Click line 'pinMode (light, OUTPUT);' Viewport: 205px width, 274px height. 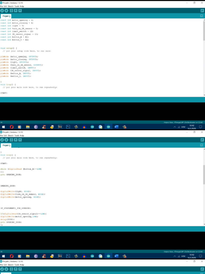(14, 62)
